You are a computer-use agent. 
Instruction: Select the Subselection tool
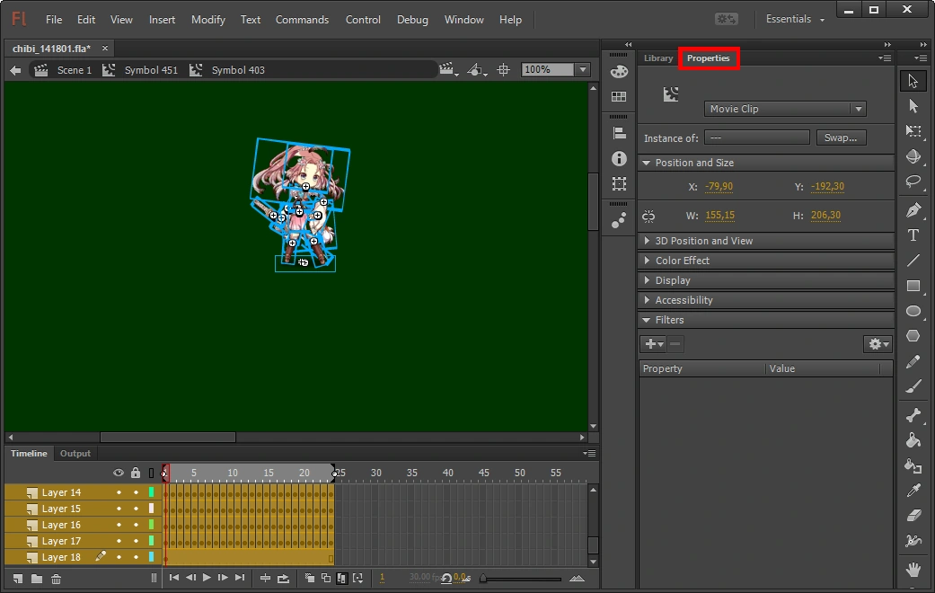pyautogui.click(x=913, y=106)
